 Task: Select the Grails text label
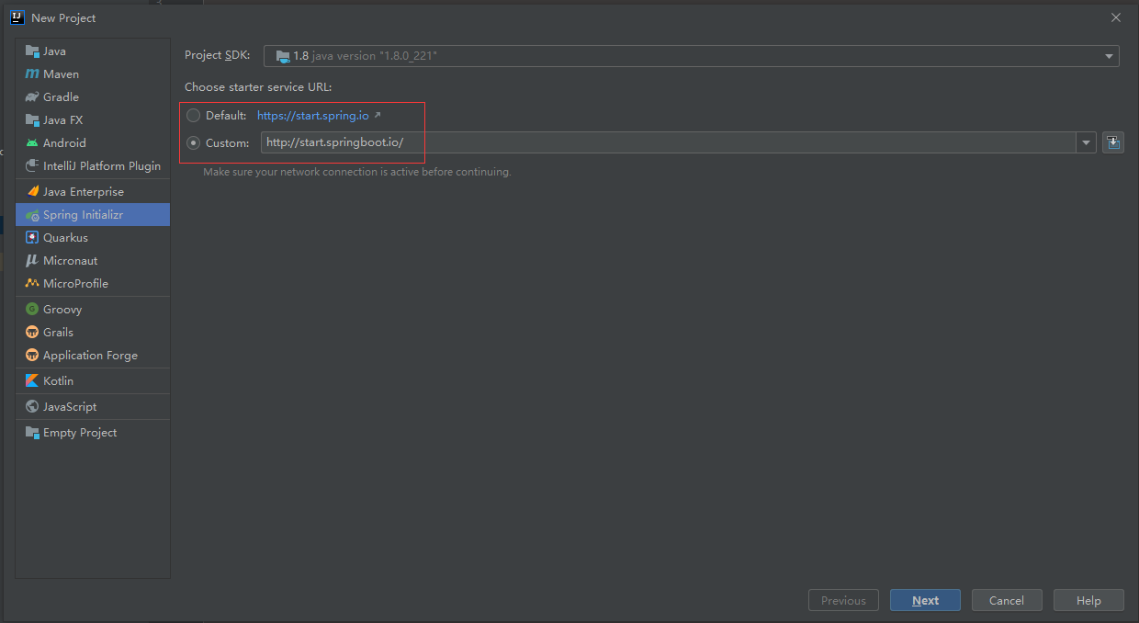click(58, 333)
